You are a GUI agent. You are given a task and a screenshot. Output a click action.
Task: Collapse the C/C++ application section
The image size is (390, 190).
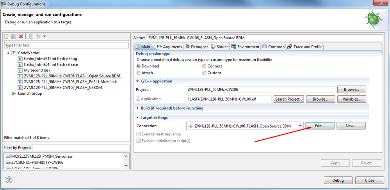[137, 81]
